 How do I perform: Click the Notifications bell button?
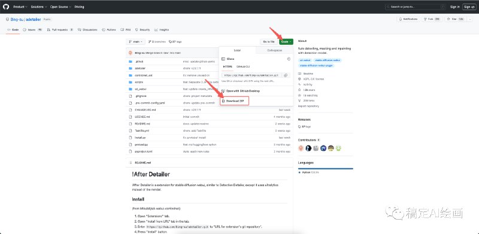pos(408,19)
